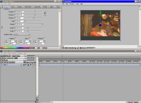Click the blue center point in preview

pyautogui.click(x=100, y=25)
